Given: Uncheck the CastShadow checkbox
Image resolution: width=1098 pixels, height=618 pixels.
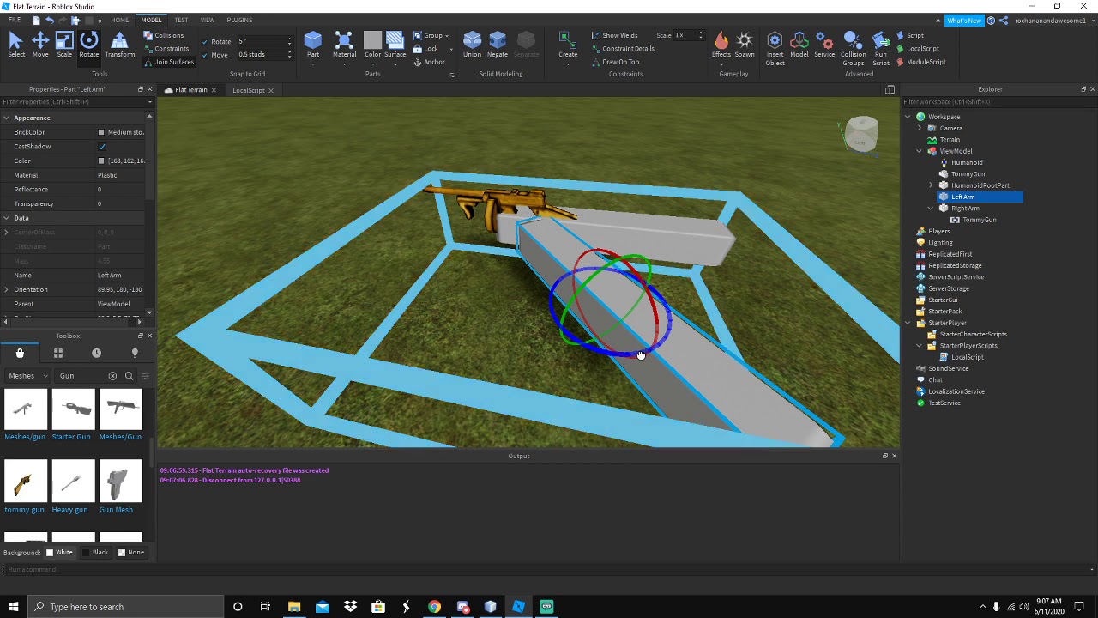Looking at the screenshot, I should (x=102, y=147).
